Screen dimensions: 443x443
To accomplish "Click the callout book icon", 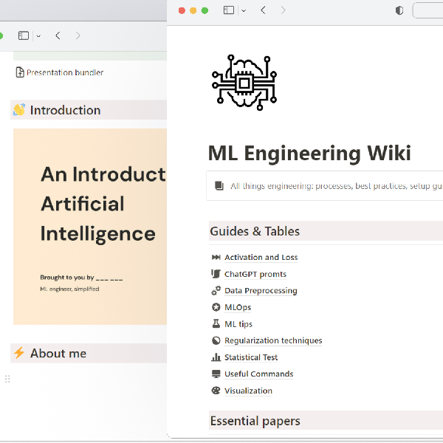I will [219, 185].
